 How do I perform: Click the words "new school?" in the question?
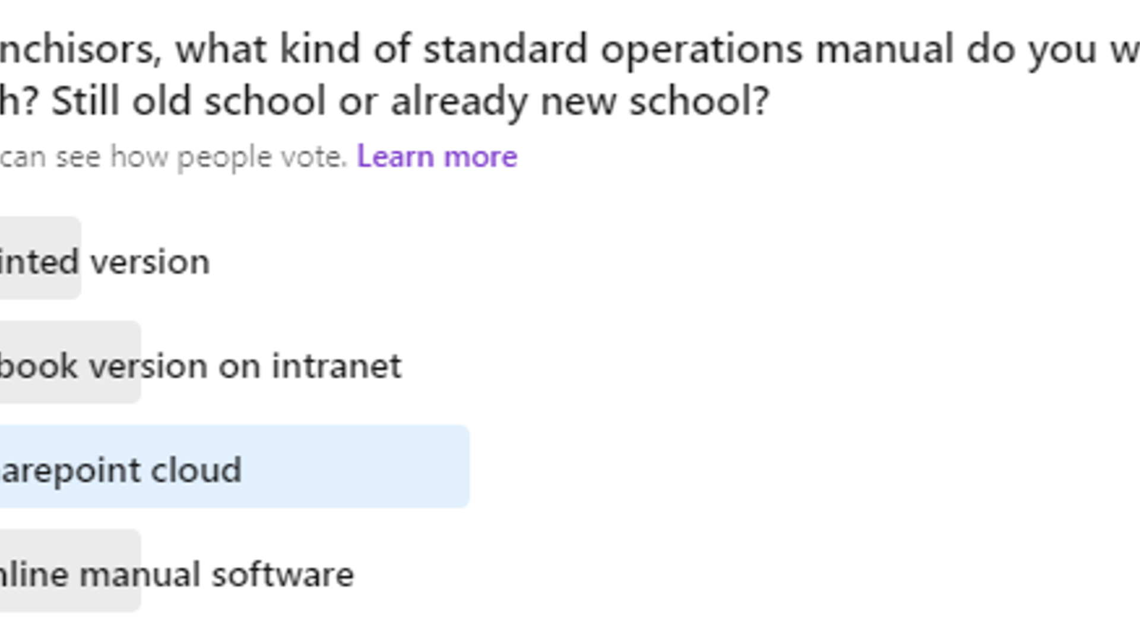[655, 101]
